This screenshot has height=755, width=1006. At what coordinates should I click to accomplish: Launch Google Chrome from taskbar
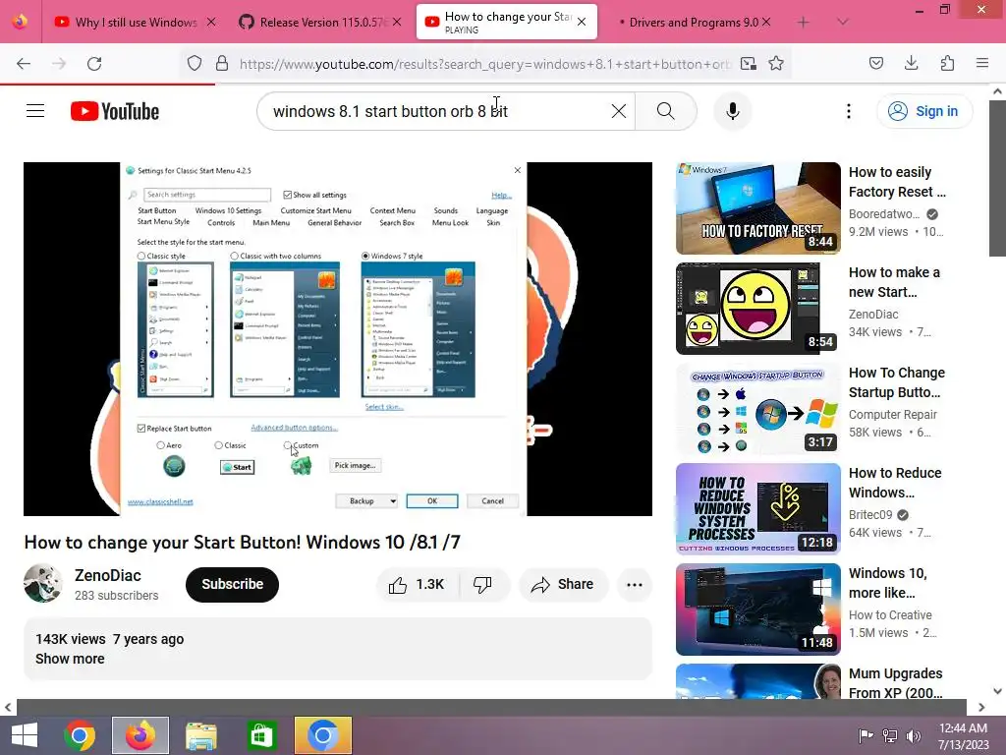pos(80,735)
